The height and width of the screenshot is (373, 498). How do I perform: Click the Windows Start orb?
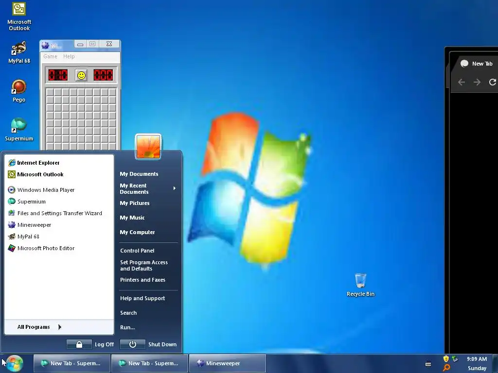14,363
